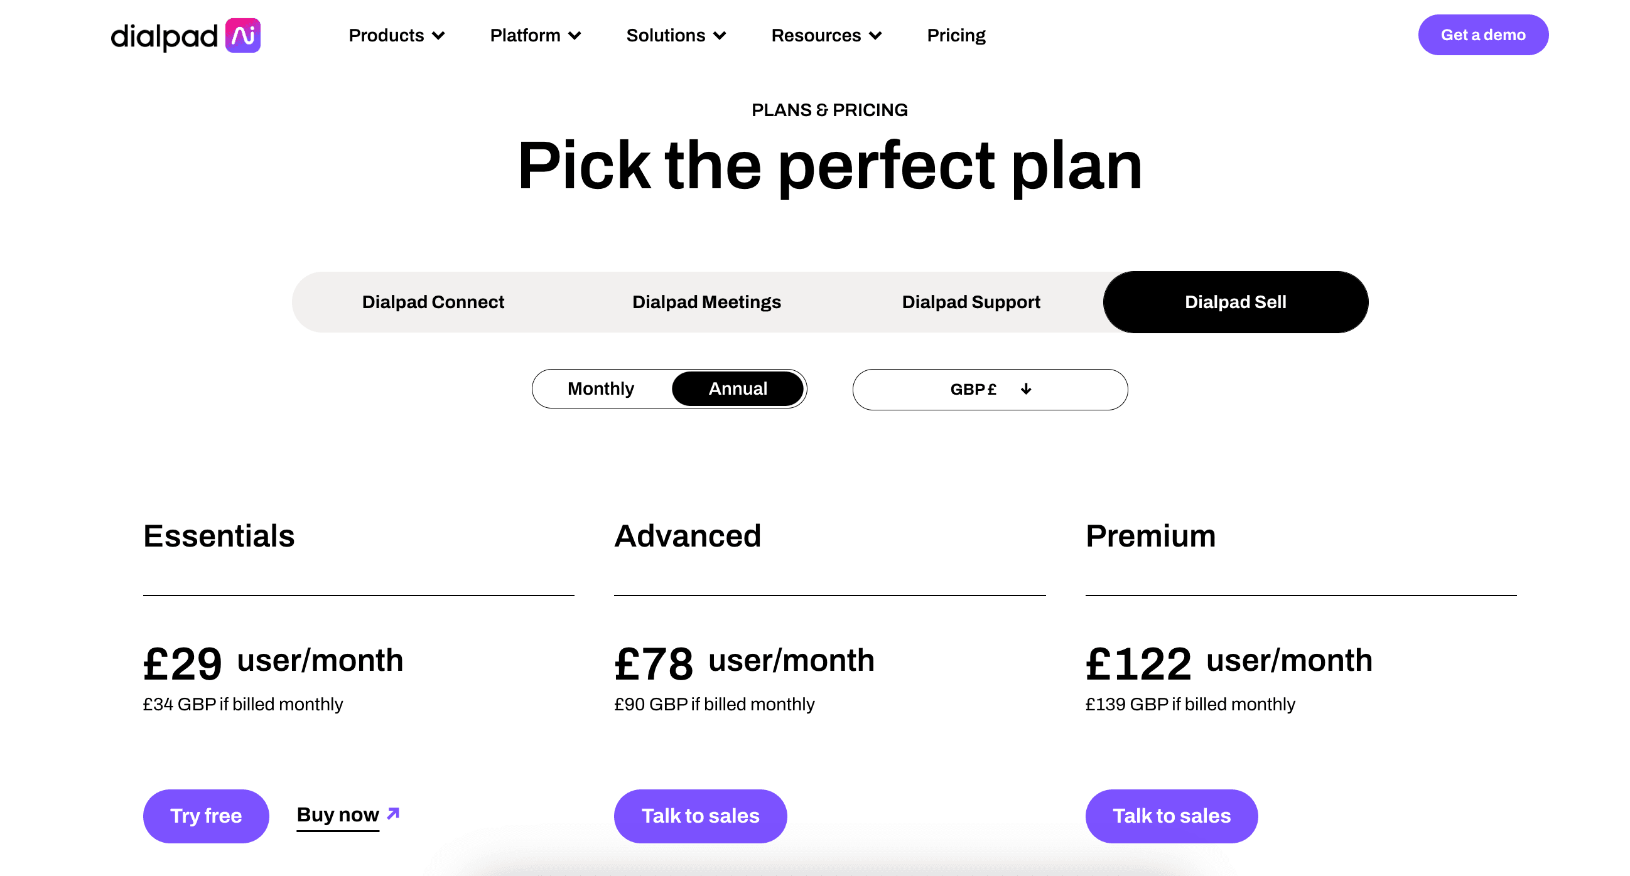Select Annual billing option

(x=737, y=388)
